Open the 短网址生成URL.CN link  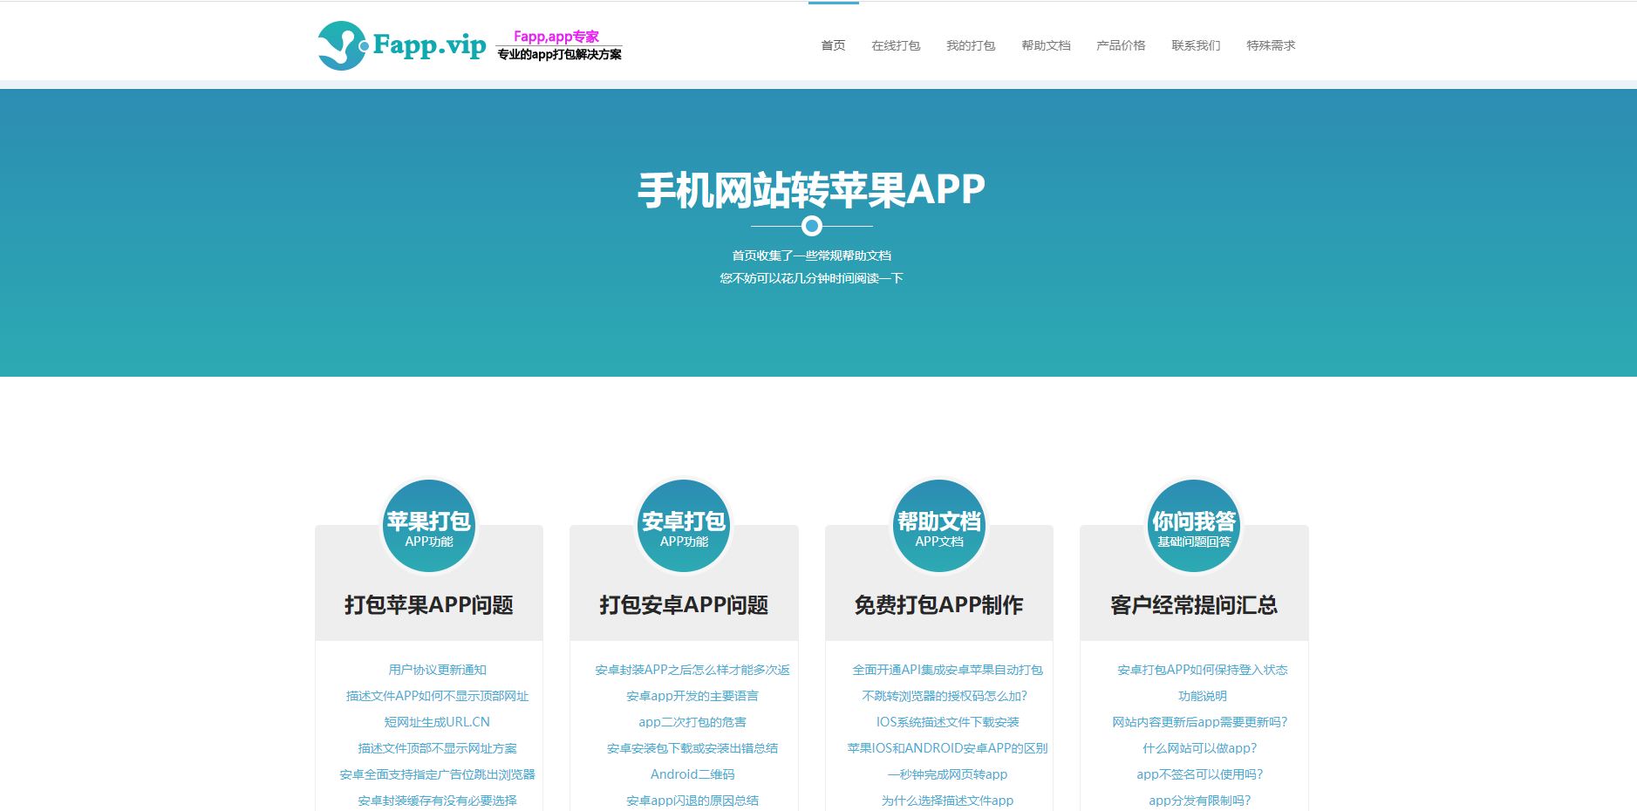438,722
